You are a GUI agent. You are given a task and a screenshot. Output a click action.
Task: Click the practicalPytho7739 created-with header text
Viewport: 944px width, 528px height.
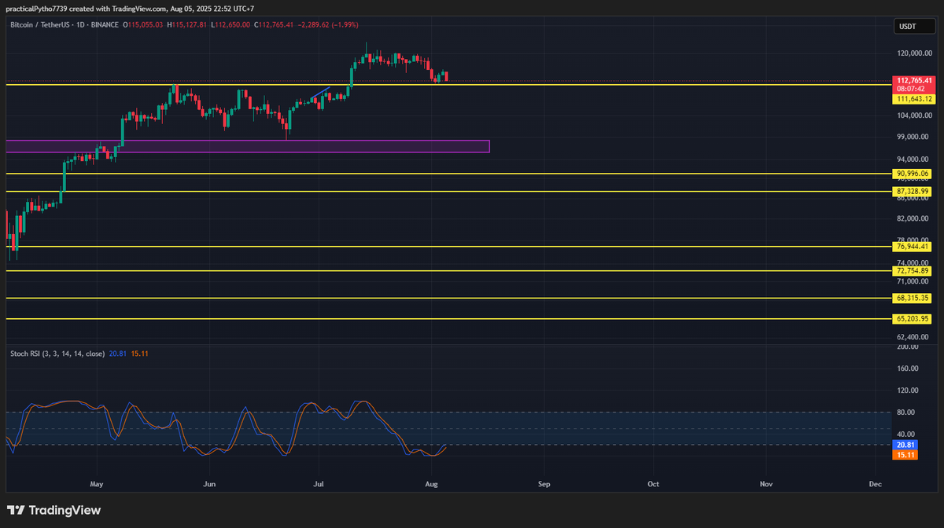coord(131,9)
